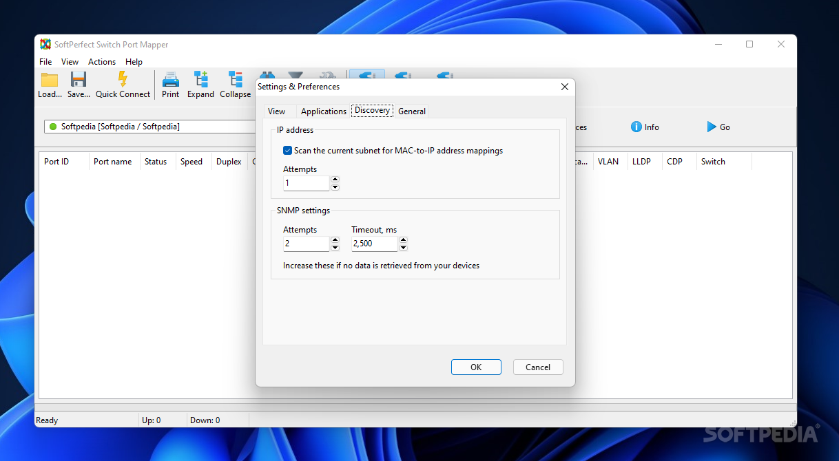Open the Softpedia device dropdown
The width and height of the screenshot is (839, 461).
pyautogui.click(x=150, y=127)
